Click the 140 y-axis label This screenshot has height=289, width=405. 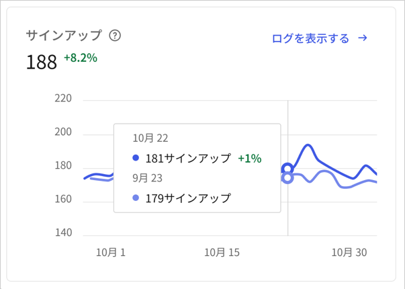(x=63, y=233)
